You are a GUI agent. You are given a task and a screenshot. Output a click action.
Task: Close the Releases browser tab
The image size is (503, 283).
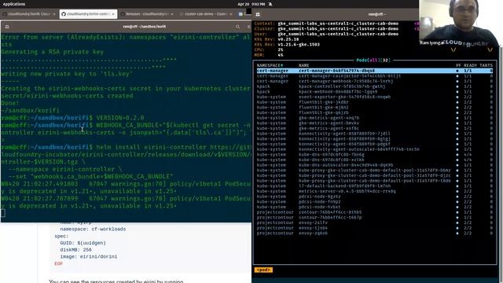pos(172,14)
